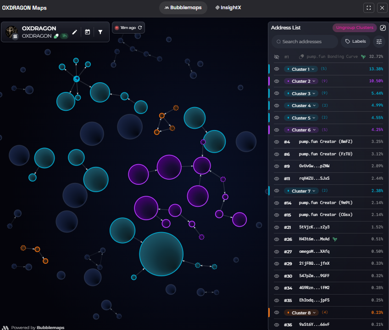Viewport: 389px width, 330px height.
Task: Select address row #35 Eh2odq...jpFS
Action: pos(328,300)
